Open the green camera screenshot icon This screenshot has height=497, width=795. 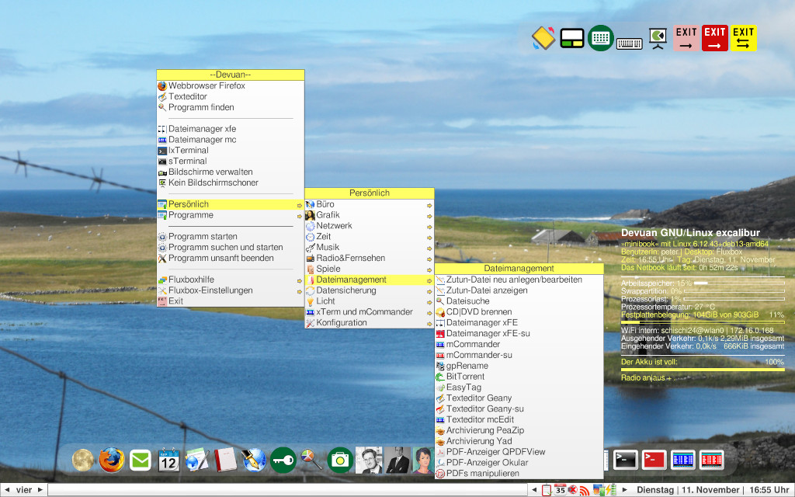click(339, 461)
